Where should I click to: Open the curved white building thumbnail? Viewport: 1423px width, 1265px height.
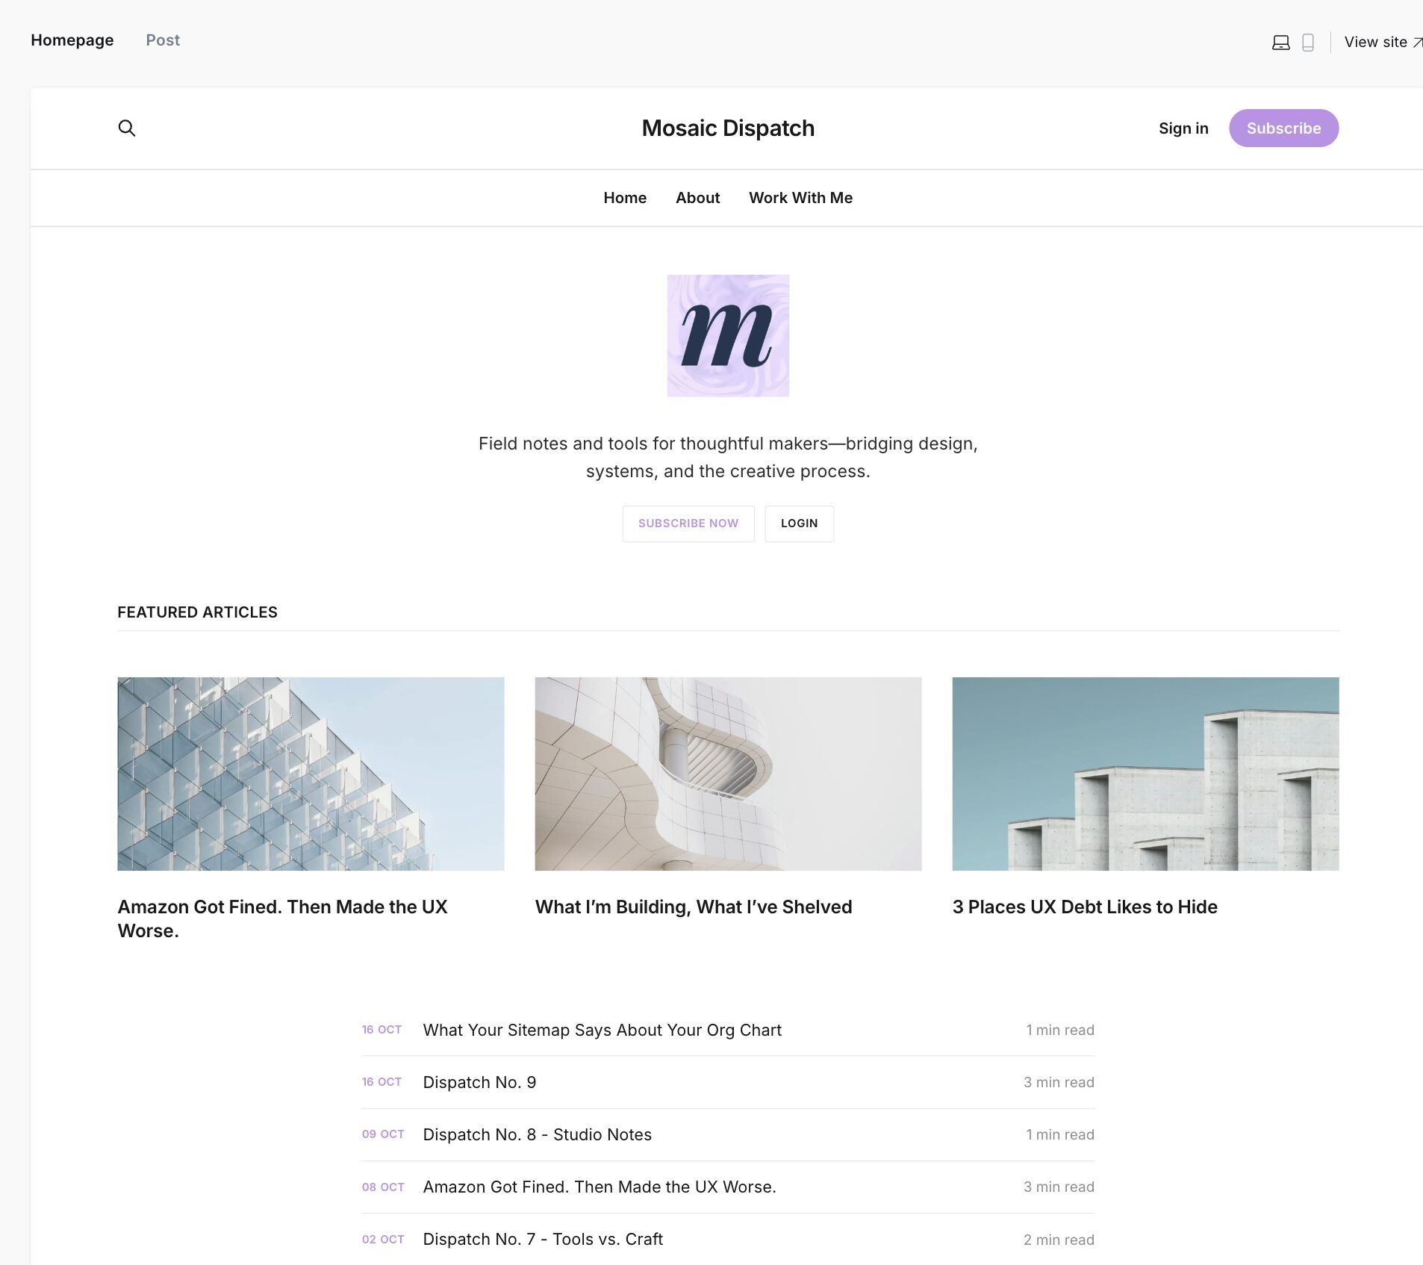click(x=728, y=774)
